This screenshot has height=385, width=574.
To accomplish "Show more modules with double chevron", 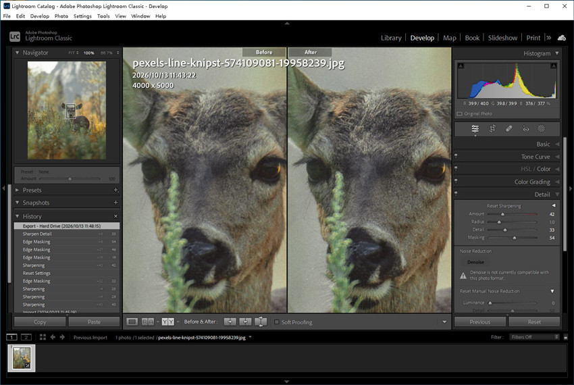I will coord(548,38).
